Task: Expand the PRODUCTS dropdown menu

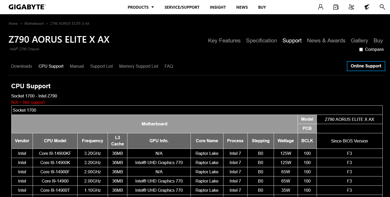Action: tap(141, 7)
